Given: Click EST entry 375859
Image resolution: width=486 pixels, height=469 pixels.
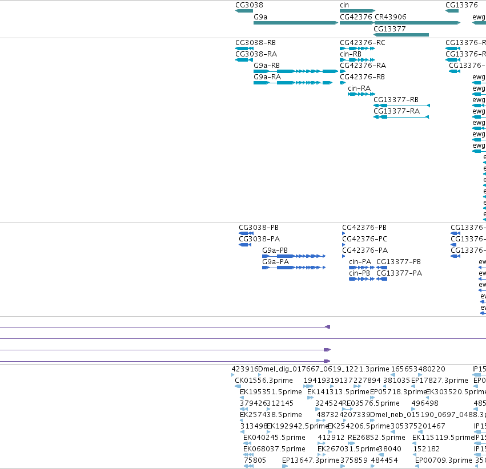Looking at the screenshot, I should (x=354, y=460).
